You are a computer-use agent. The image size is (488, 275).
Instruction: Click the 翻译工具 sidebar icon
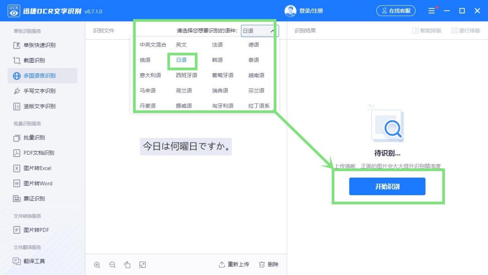17,261
